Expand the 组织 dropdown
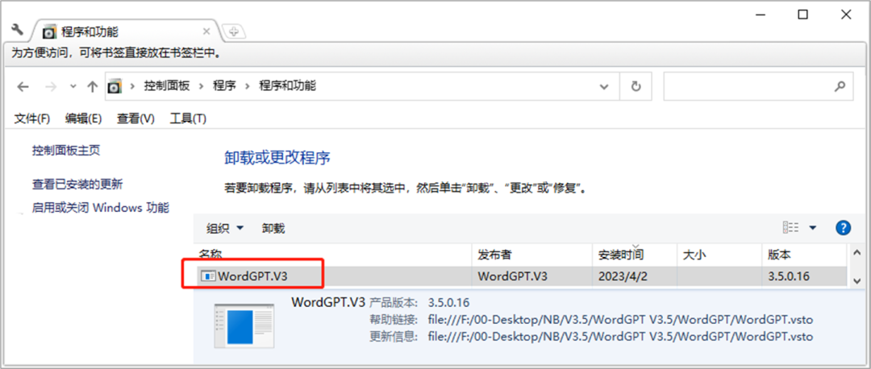The image size is (871, 369). 225,228
